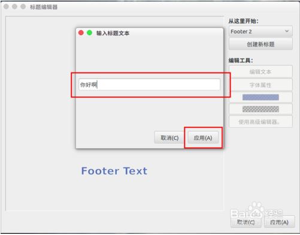Open the Footer 2 template dropdown
Image resolution: width=300 pixels, height=235 pixels.
pyautogui.click(x=260, y=31)
